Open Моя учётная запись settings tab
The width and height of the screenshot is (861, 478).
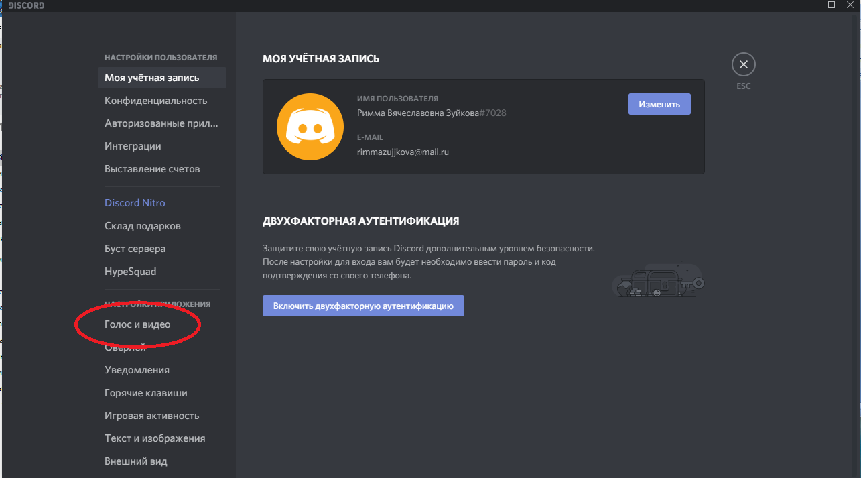(x=162, y=78)
